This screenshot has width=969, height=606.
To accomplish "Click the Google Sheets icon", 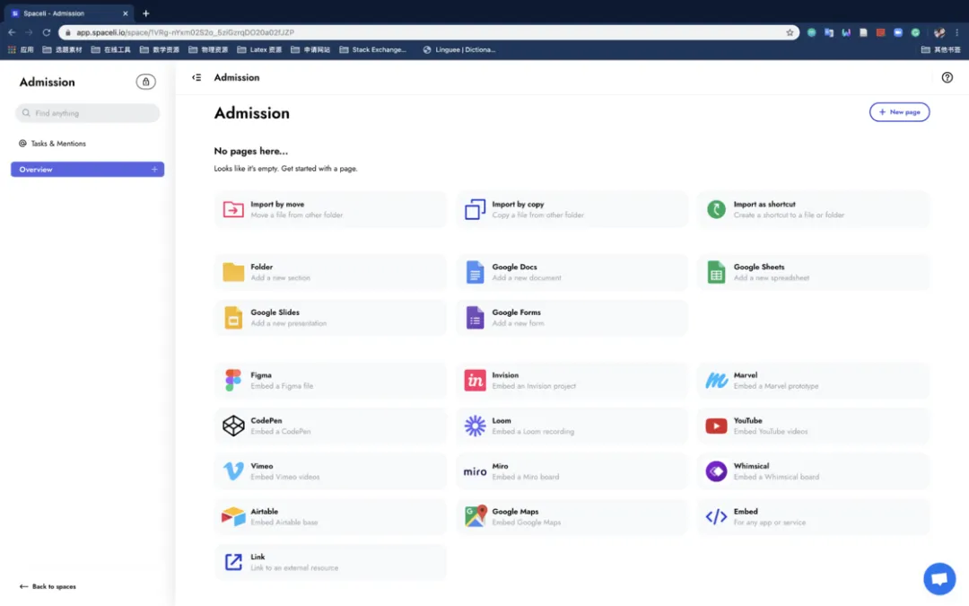I will coord(716,272).
